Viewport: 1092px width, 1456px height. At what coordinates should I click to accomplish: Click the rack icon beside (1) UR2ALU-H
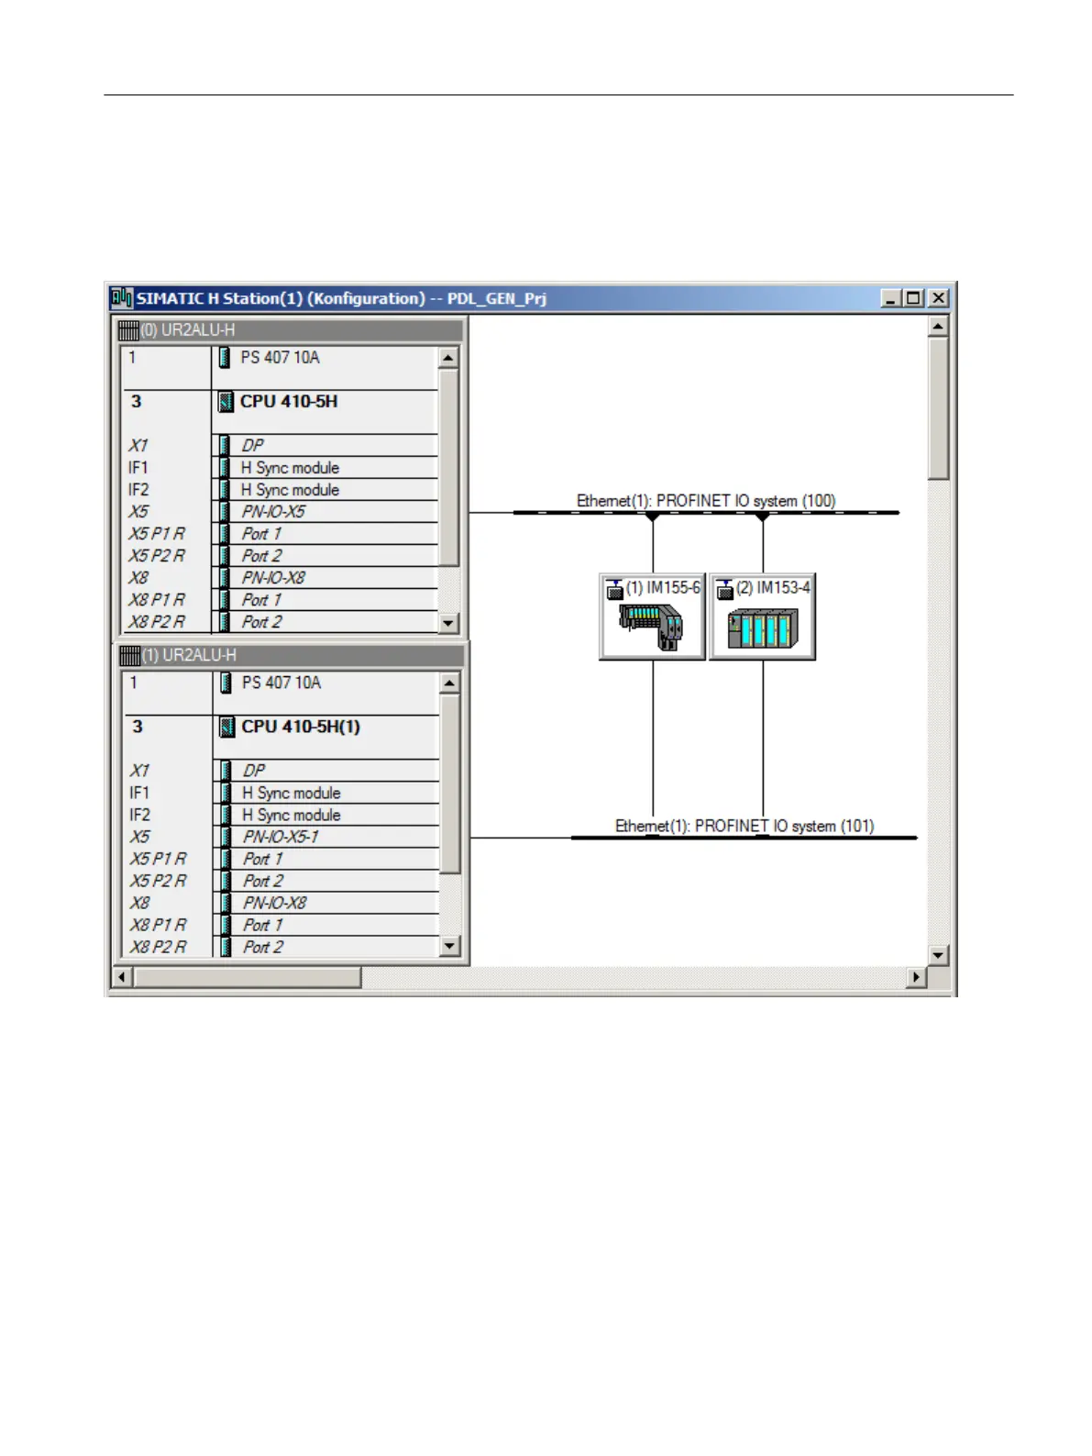click(130, 655)
